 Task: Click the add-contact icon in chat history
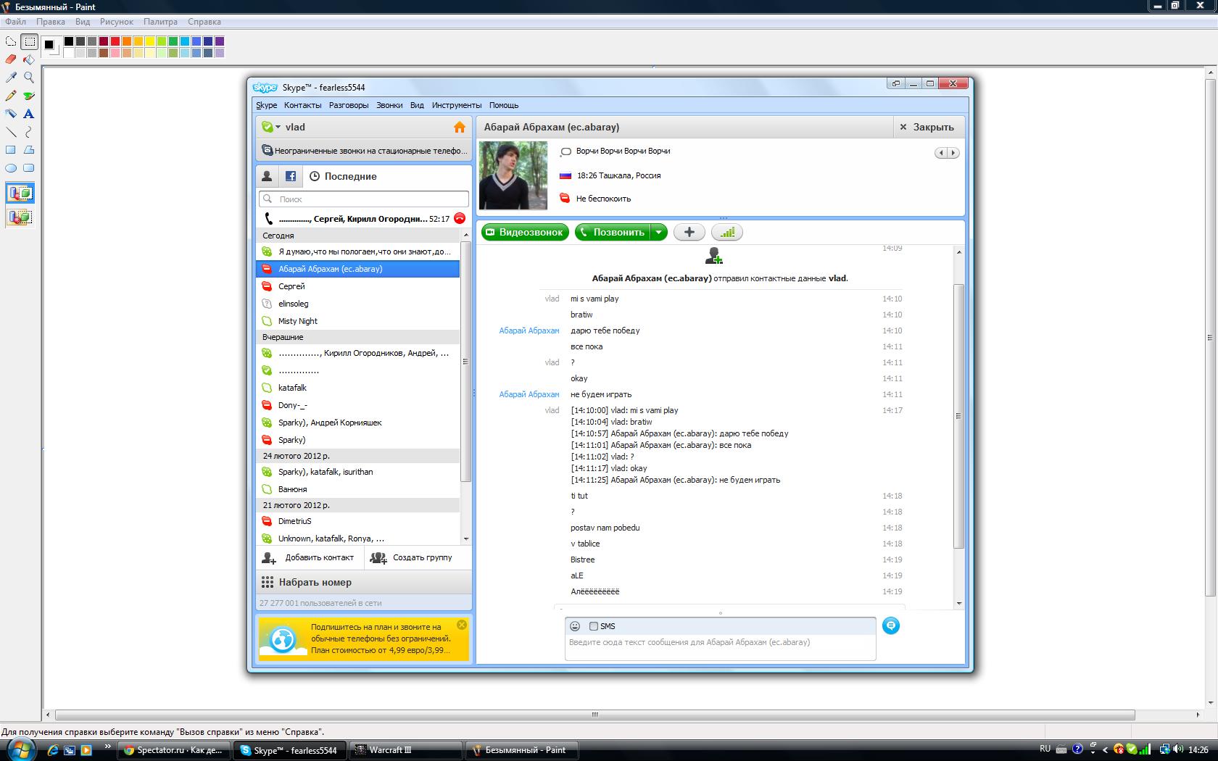click(714, 256)
